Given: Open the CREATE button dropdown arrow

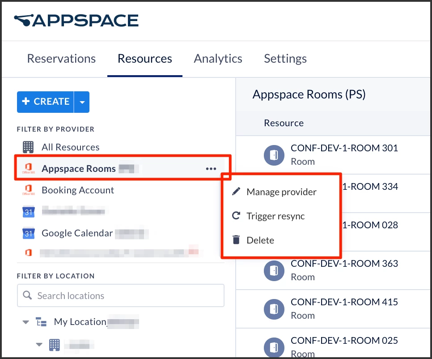Looking at the screenshot, I should pyautogui.click(x=82, y=102).
